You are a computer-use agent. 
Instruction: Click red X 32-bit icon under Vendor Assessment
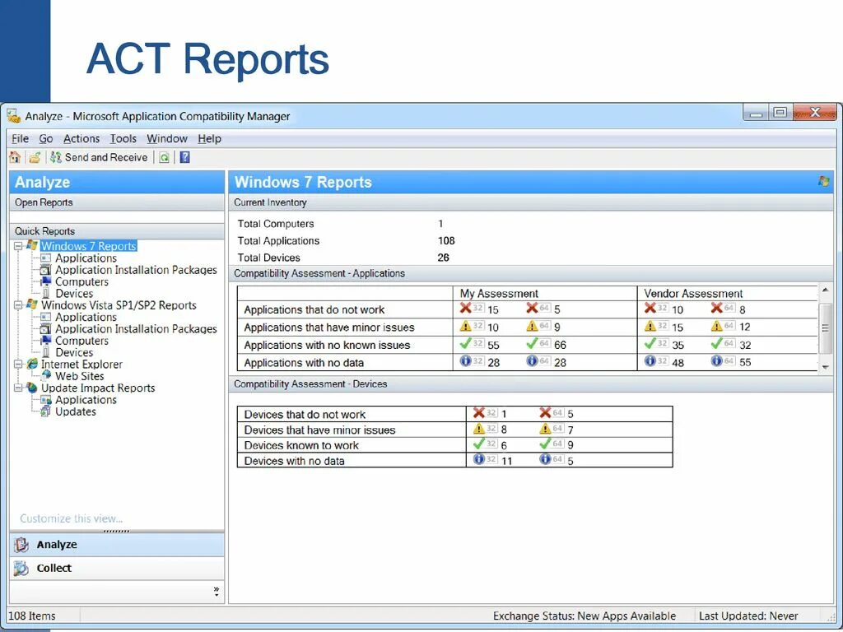650,308
